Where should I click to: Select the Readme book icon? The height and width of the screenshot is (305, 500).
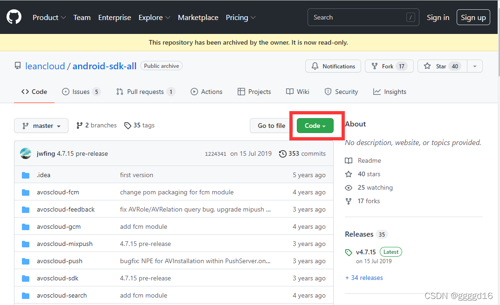pyautogui.click(x=349, y=160)
